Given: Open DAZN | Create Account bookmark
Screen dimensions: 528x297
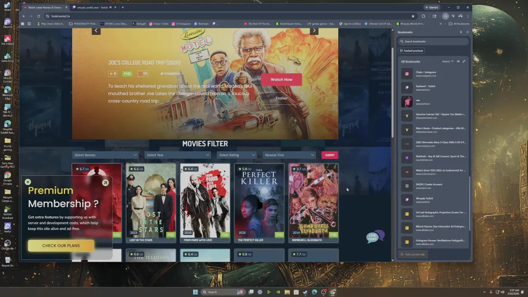Looking at the screenshot, I should click(434, 186).
